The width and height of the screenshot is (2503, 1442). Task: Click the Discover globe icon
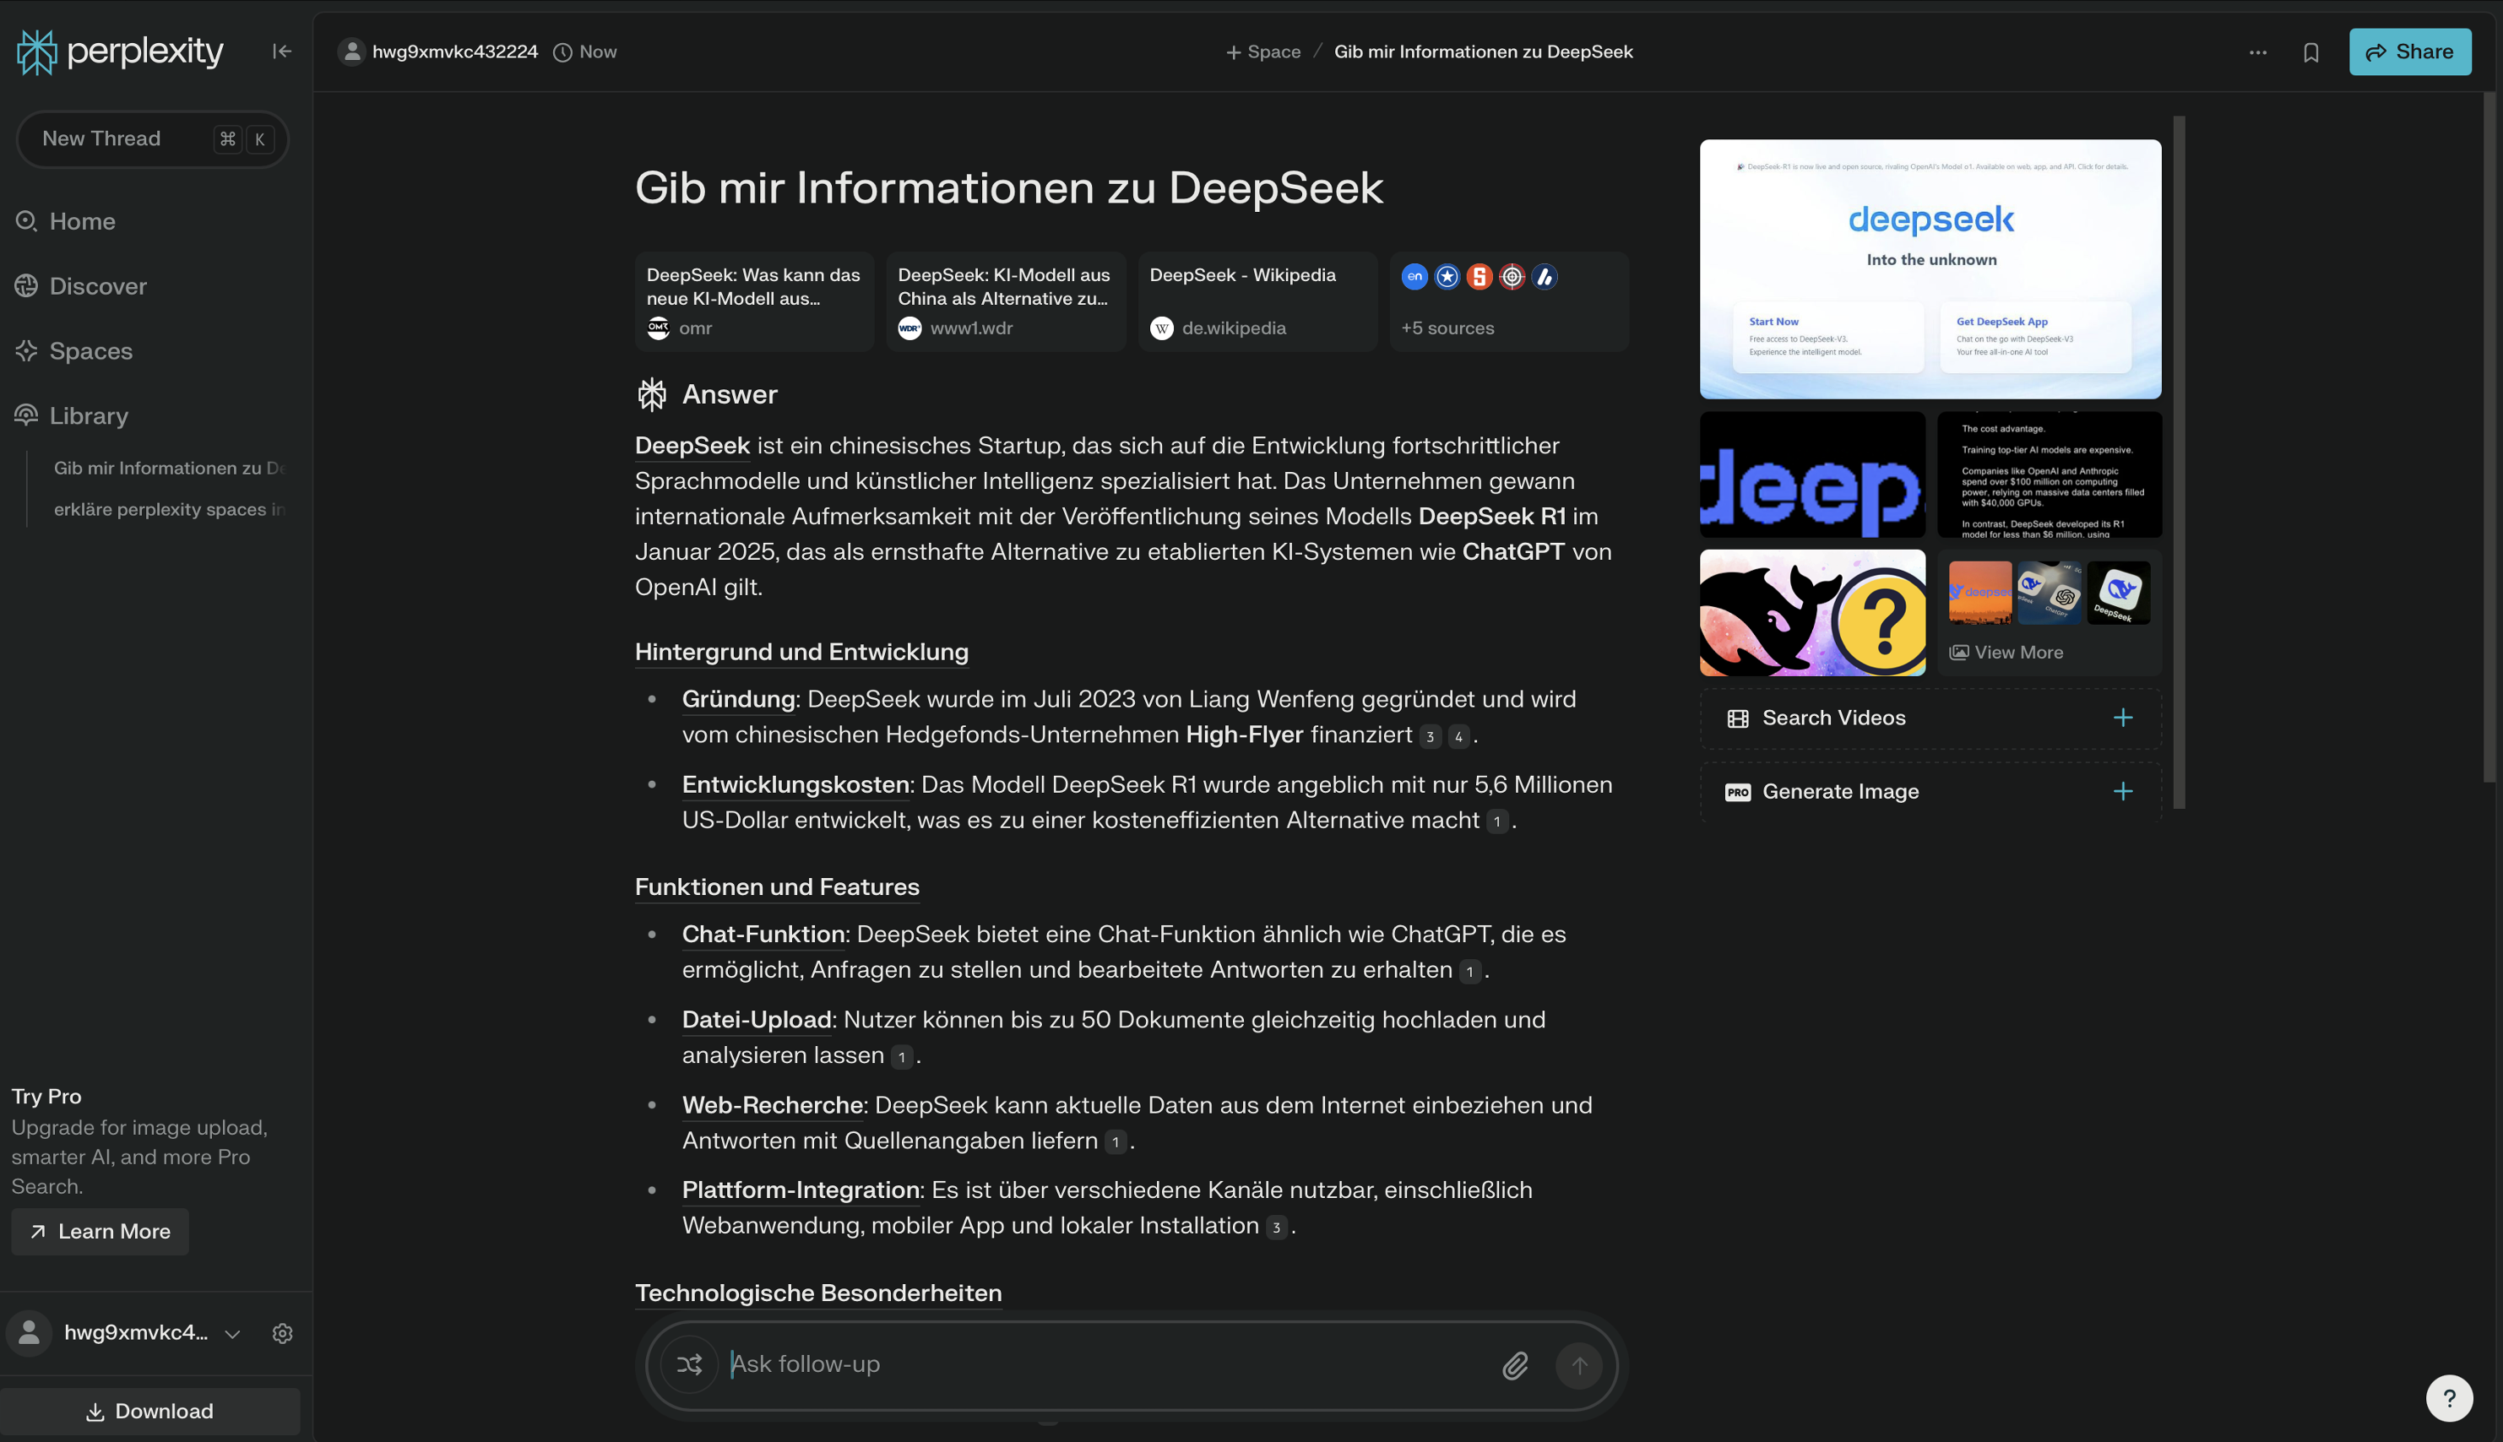tap(27, 286)
